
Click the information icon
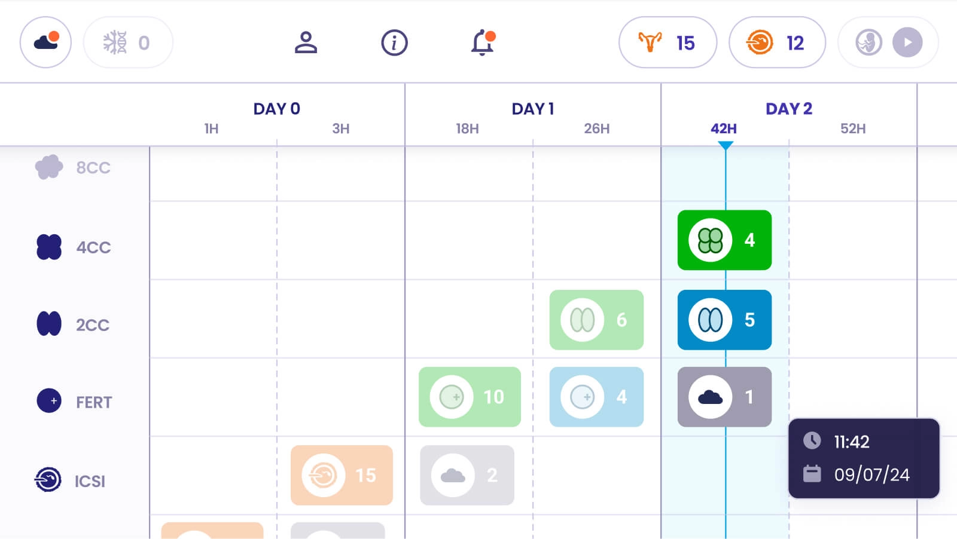(394, 42)
